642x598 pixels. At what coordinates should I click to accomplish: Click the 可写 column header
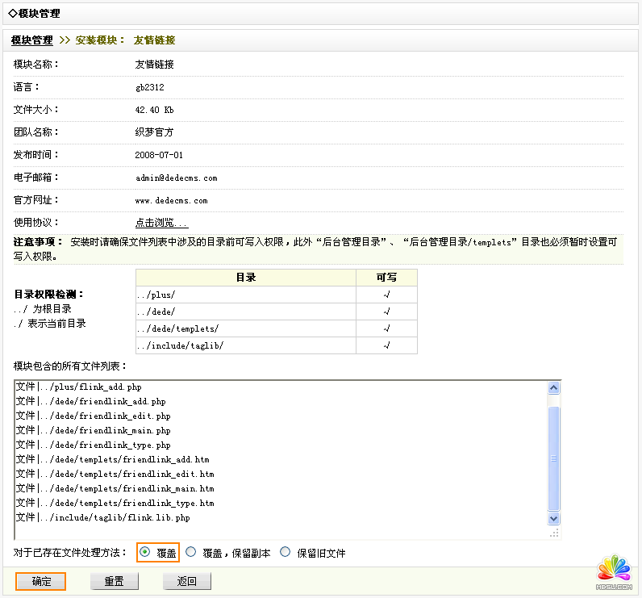click(x=386, y=278)
